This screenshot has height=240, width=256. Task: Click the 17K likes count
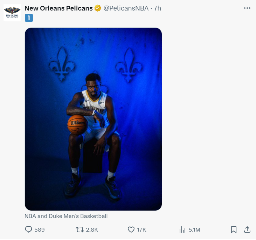click(x=141, y=229)
